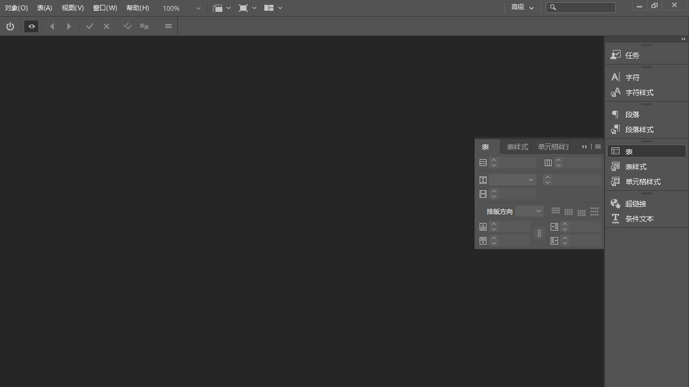Open the Assignments (任务) panel
The width and height of the screenshot is (689, 387).
pyautogui.click(x=632, y=55)
